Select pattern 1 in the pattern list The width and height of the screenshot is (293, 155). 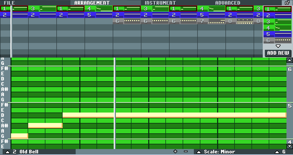[278, 9]
